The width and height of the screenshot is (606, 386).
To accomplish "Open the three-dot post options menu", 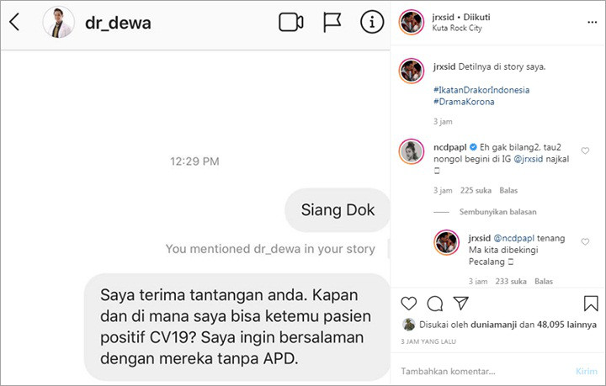I will [592, 23].
